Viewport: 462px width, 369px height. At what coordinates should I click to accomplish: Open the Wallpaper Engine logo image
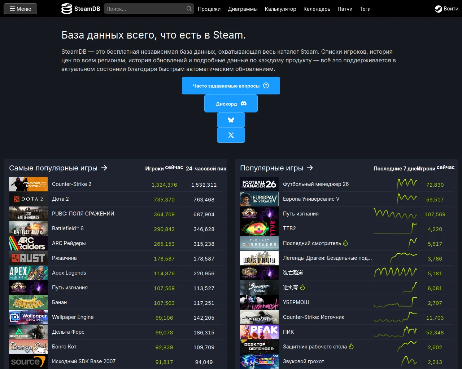pyautogui.click(x=28, y=317)
